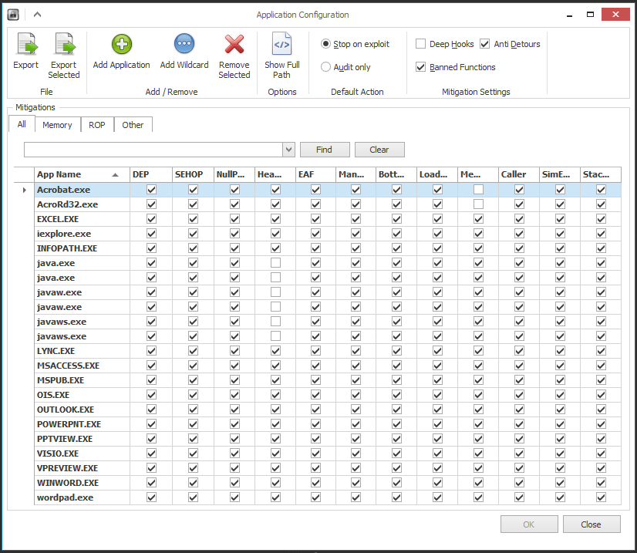The image size is (637, 553).
Task: Select the PPTVIEW.EXE row name
Action: [65, 438]
